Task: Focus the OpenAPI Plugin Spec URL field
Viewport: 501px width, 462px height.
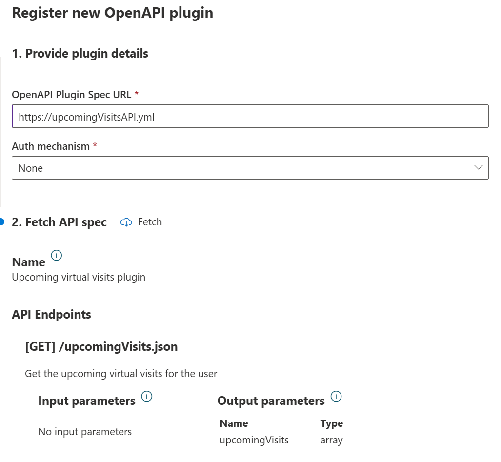Action: point(250,117)
